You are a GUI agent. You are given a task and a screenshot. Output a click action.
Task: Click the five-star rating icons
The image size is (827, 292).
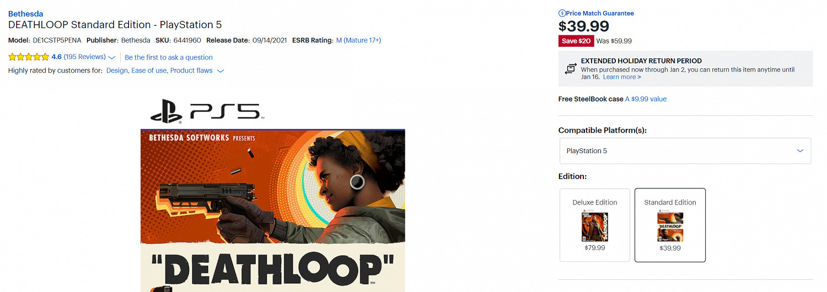pos(29,57)
